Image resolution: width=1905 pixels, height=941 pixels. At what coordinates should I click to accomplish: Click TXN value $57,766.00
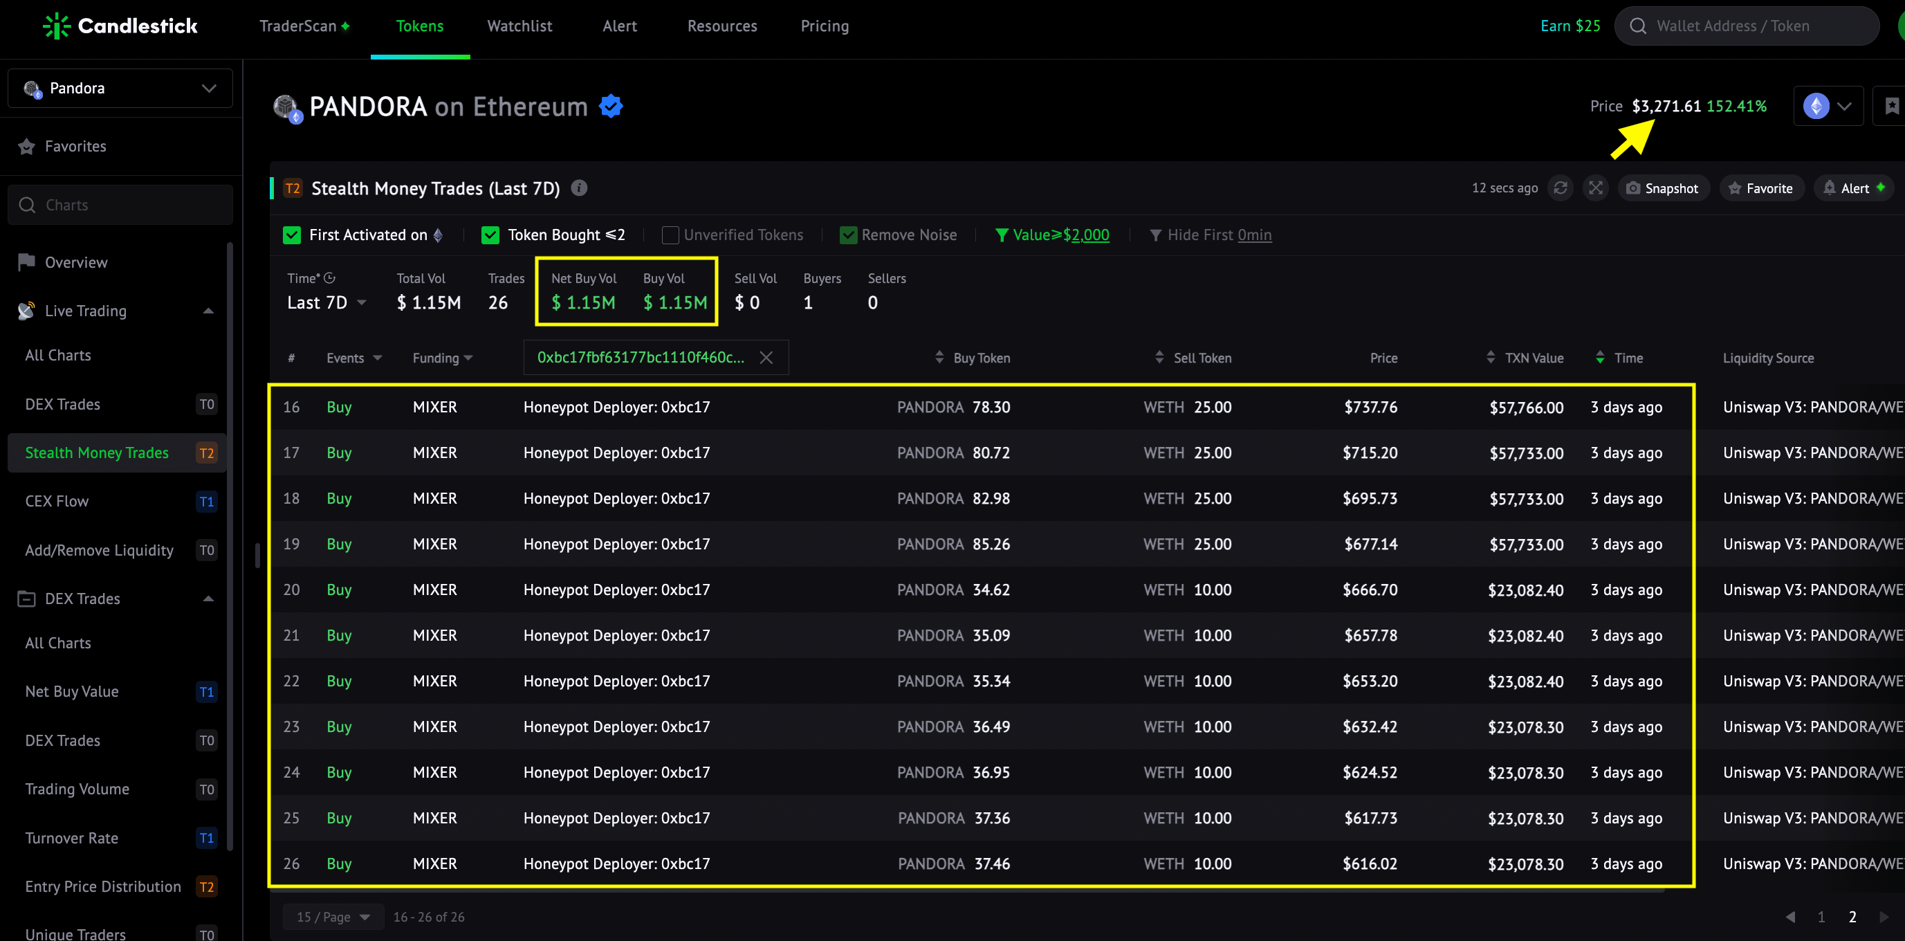coord(1527,407)
